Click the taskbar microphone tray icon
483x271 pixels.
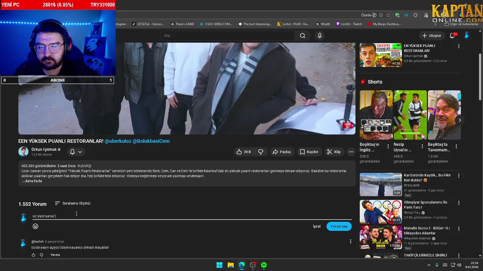(437, 265)
